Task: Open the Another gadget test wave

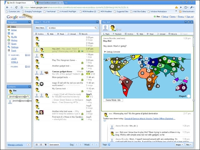Action: pyautogui.click(x=66, y=67)
